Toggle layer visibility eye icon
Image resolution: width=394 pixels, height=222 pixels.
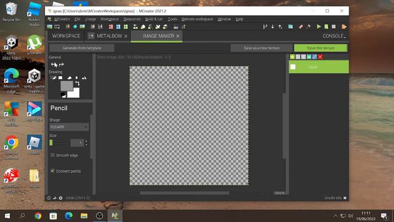(x=309, y=57)
